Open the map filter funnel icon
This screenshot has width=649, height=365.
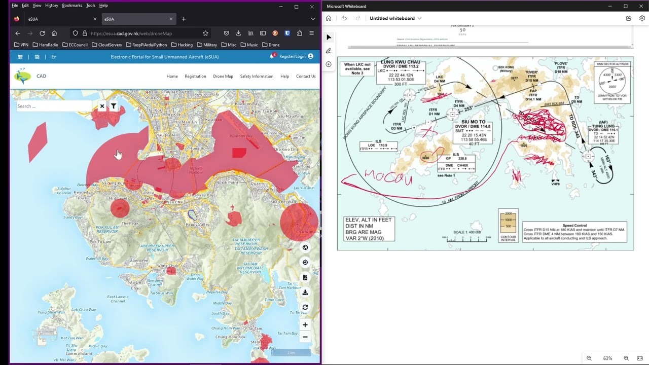pyautogui.click(x=114, y=106)
